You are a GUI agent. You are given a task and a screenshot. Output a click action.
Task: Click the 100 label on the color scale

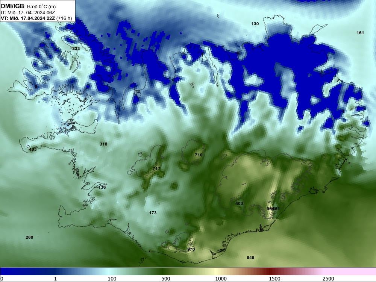tap(112, 279)
